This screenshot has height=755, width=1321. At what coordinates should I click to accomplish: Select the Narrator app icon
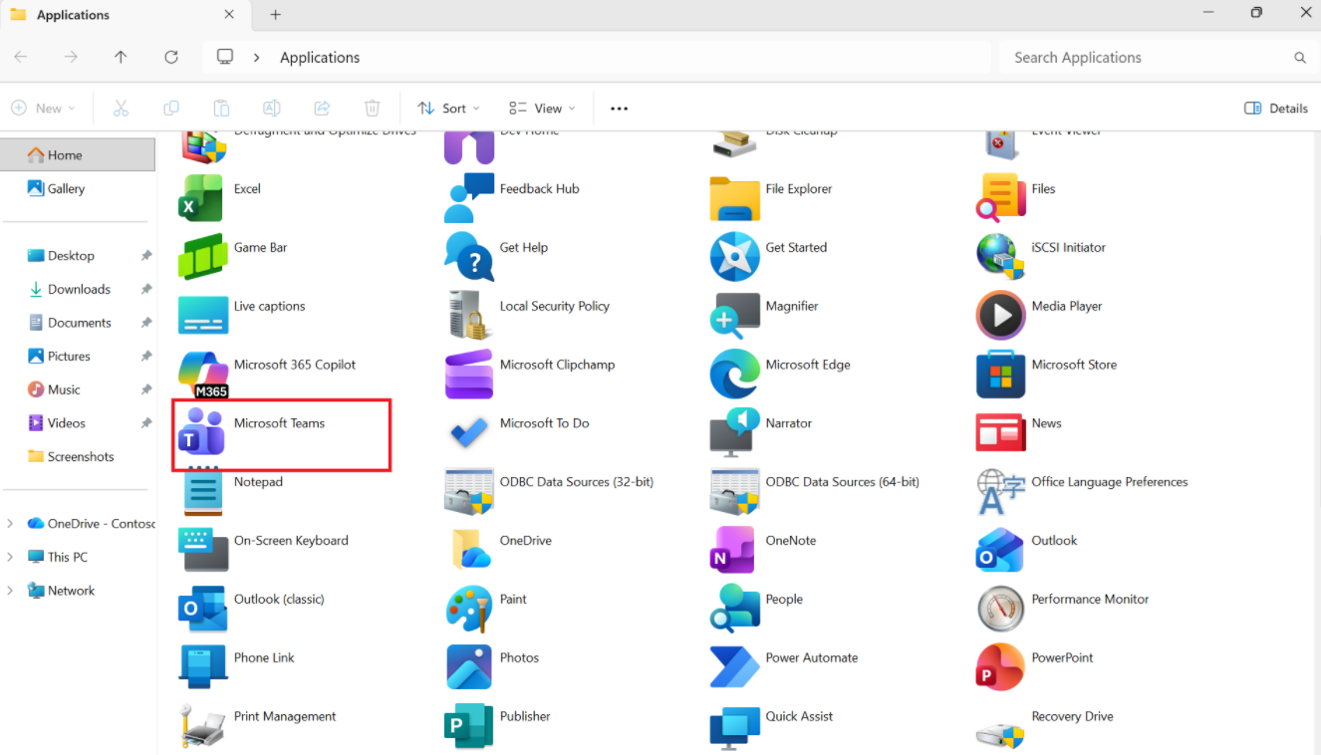734,432
